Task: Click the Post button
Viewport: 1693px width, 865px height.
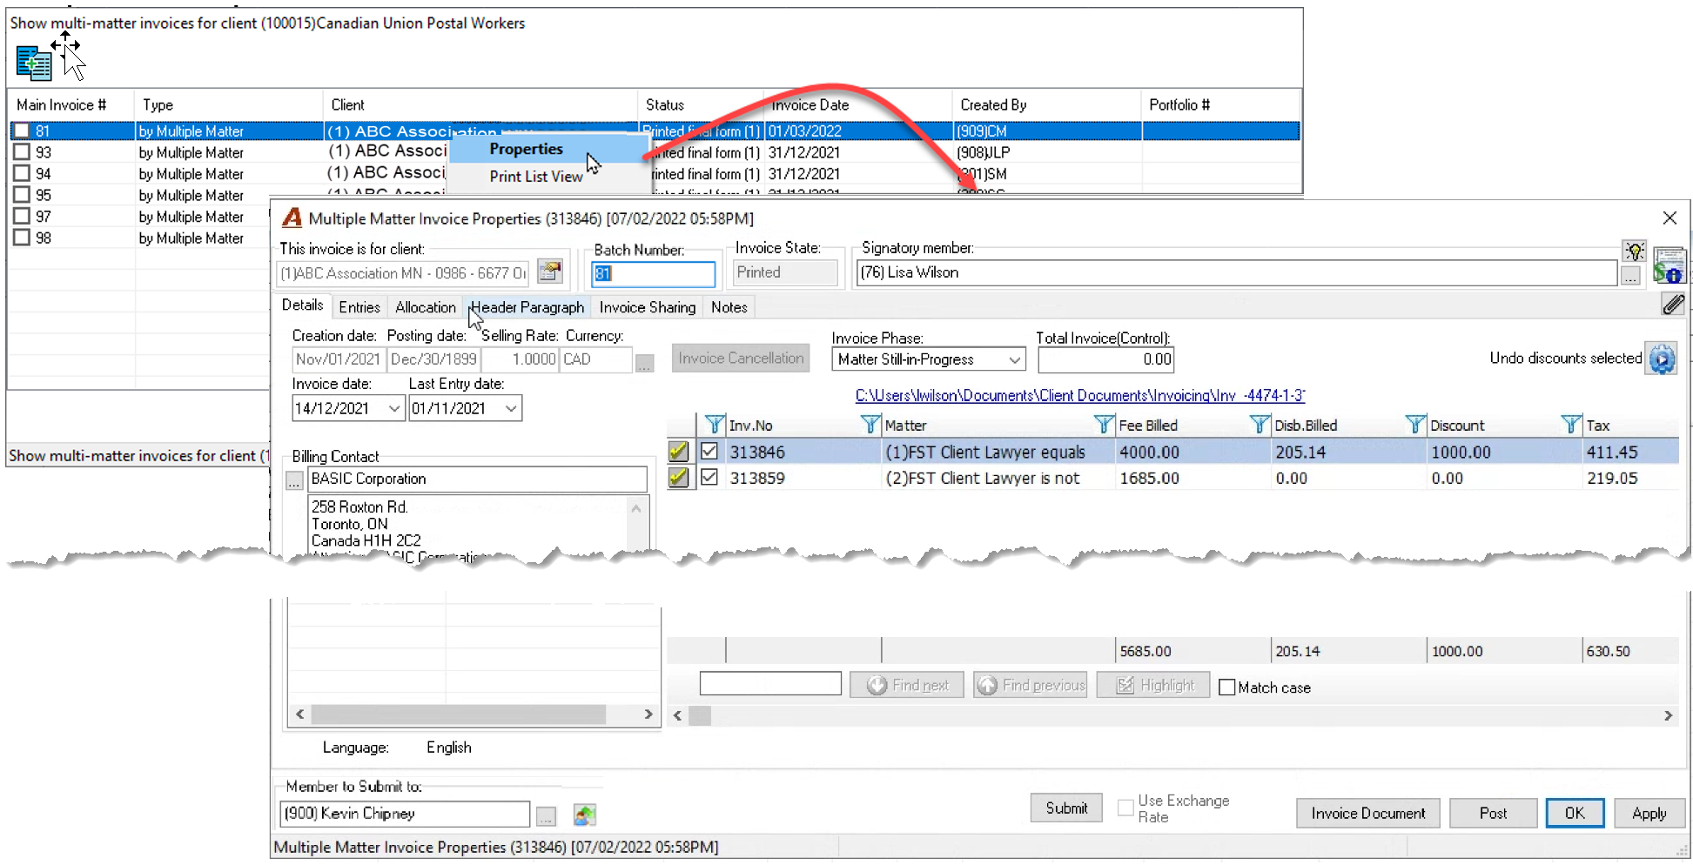Action: (x=1493, y=814)
